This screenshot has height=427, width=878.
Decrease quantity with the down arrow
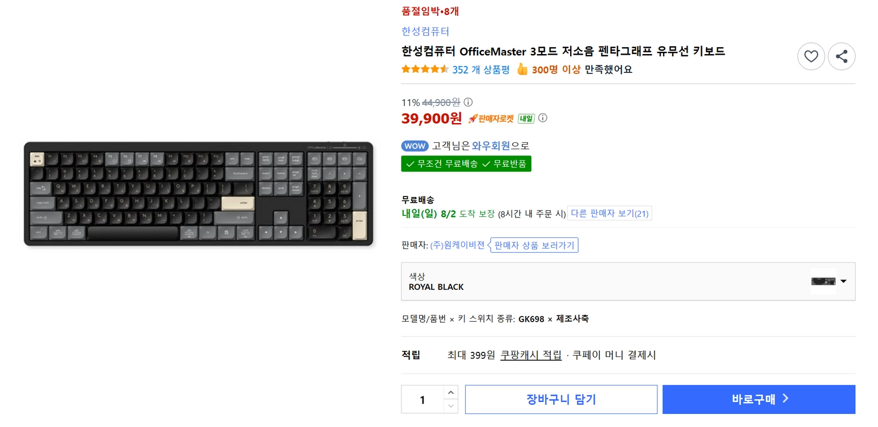click(x=450, y=406)
